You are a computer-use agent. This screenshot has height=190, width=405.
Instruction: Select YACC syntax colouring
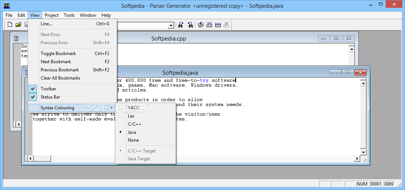[145, 108]
